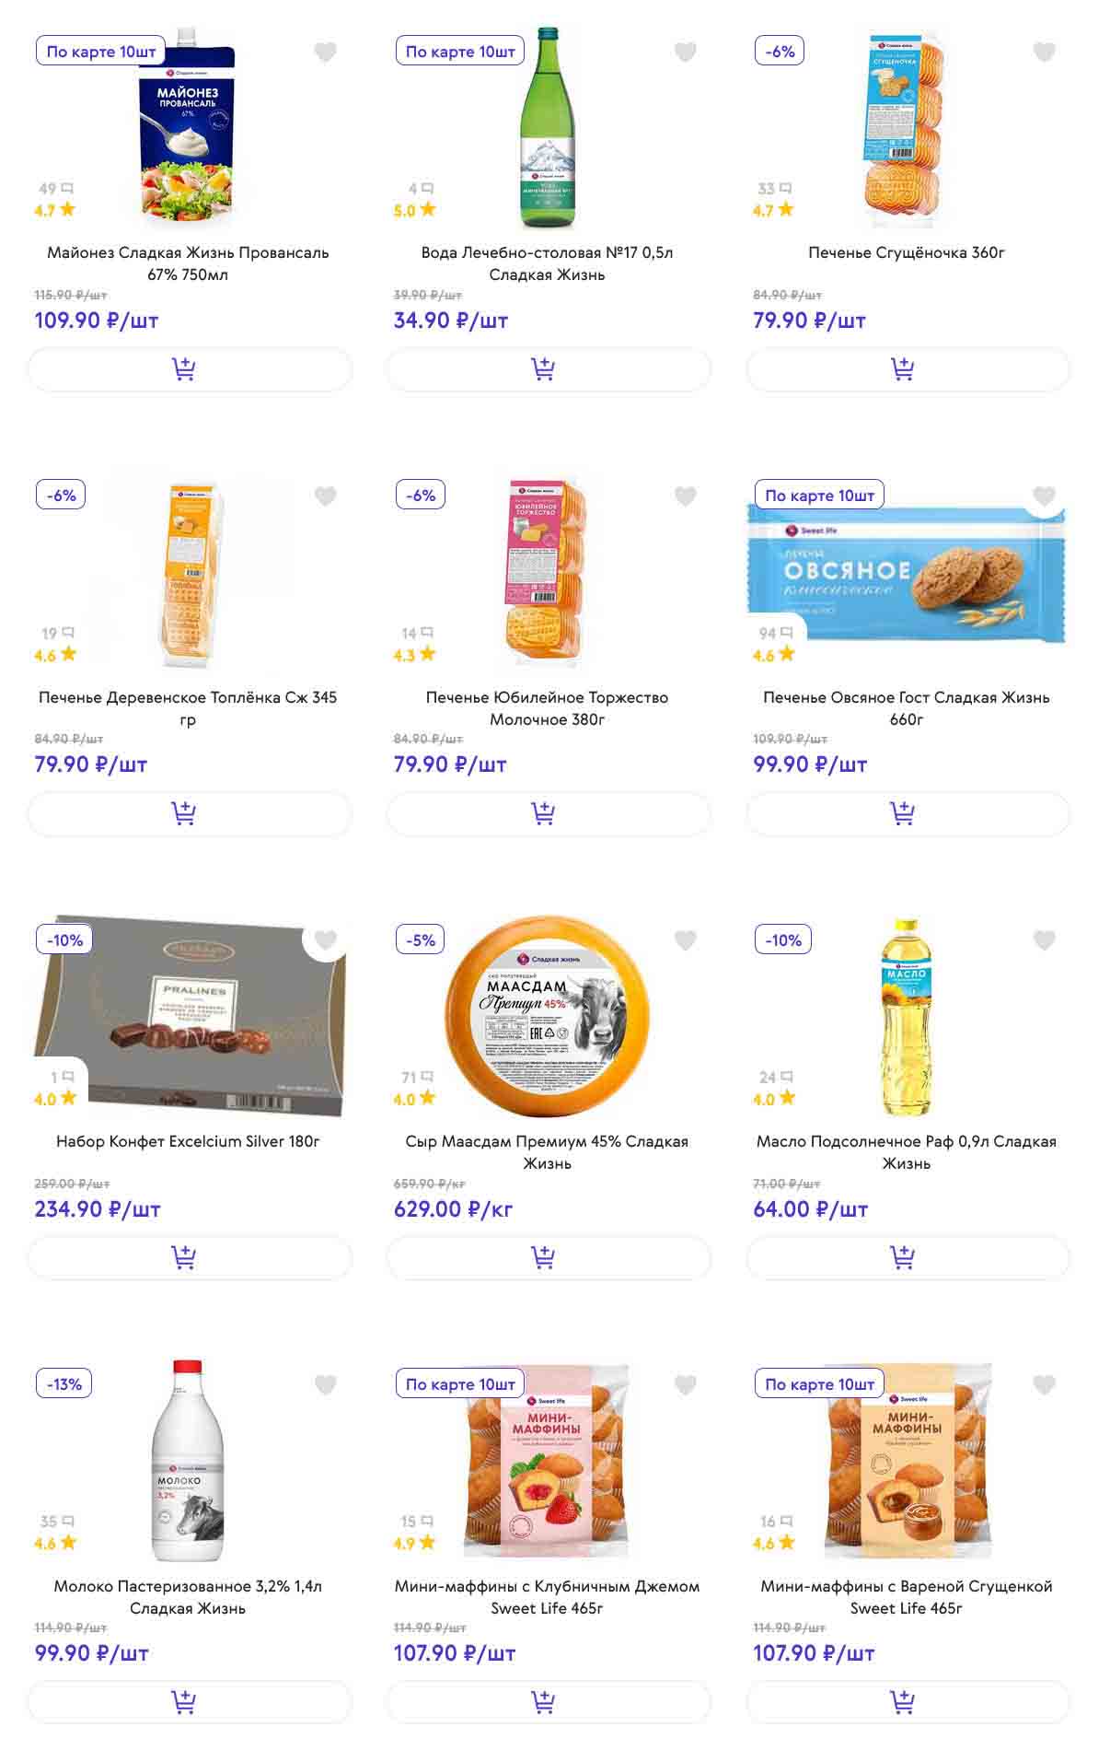Click the 4.9 star rating of strawberry muffins
This screenshot has width=1110, height=1750.
[414, 1543]
